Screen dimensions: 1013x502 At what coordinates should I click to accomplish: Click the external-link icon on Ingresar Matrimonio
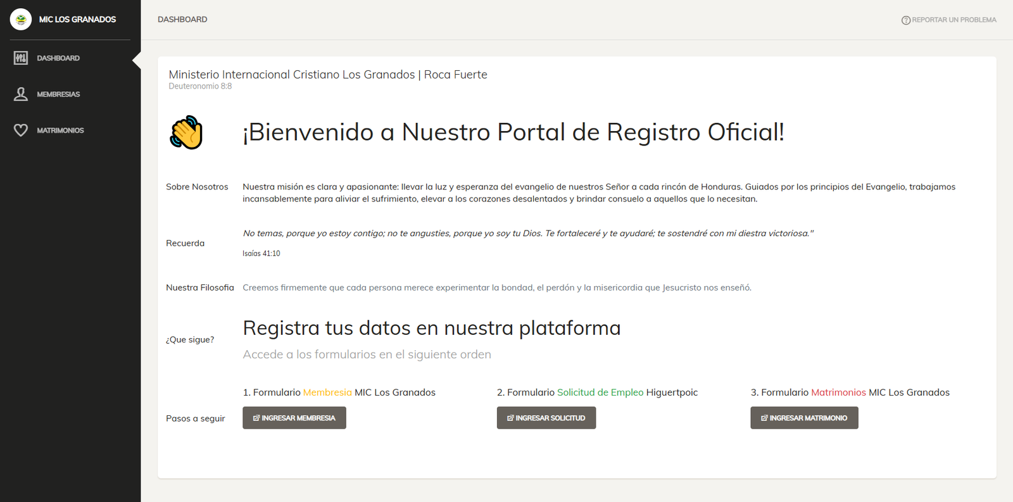(764, 418)
